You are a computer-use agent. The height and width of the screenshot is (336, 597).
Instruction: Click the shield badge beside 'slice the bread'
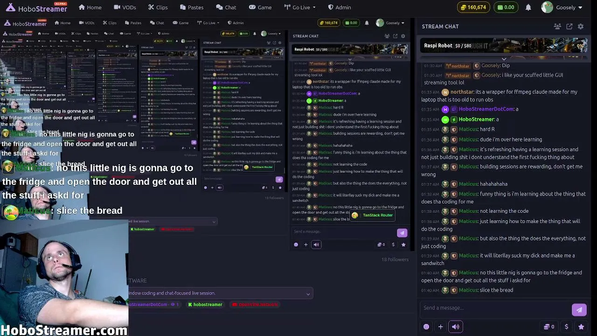[x=454, y=290]
